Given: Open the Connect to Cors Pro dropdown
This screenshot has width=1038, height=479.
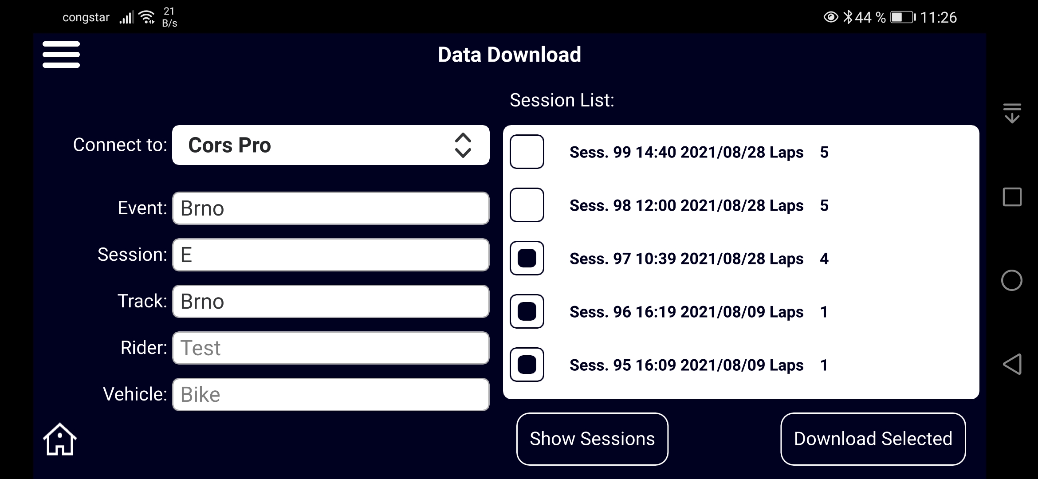Looking at the screenshot, I should coord(331,145).
